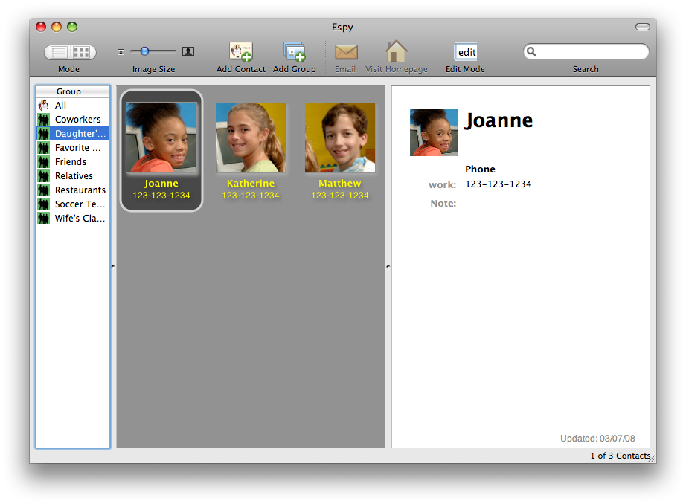Click Katherine's name label
Image resolution: width=686 pixels, height=504 pixels.
coord(251,183)
